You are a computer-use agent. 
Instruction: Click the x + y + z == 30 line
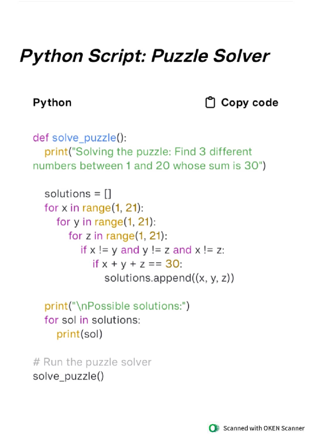(137, 264)
